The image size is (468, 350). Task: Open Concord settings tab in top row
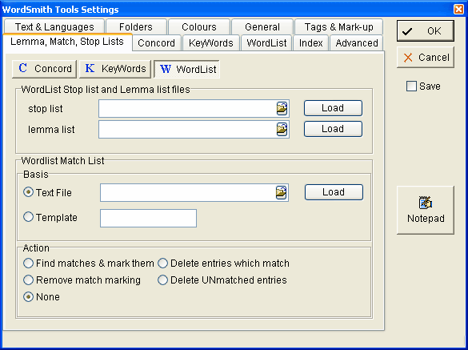156,43
